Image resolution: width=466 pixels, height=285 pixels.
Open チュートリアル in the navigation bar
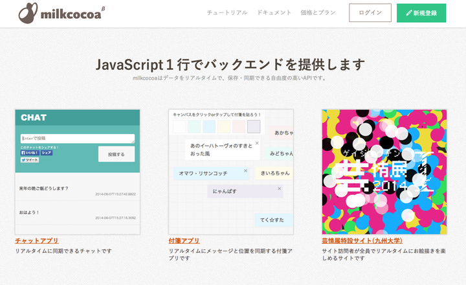228,13
